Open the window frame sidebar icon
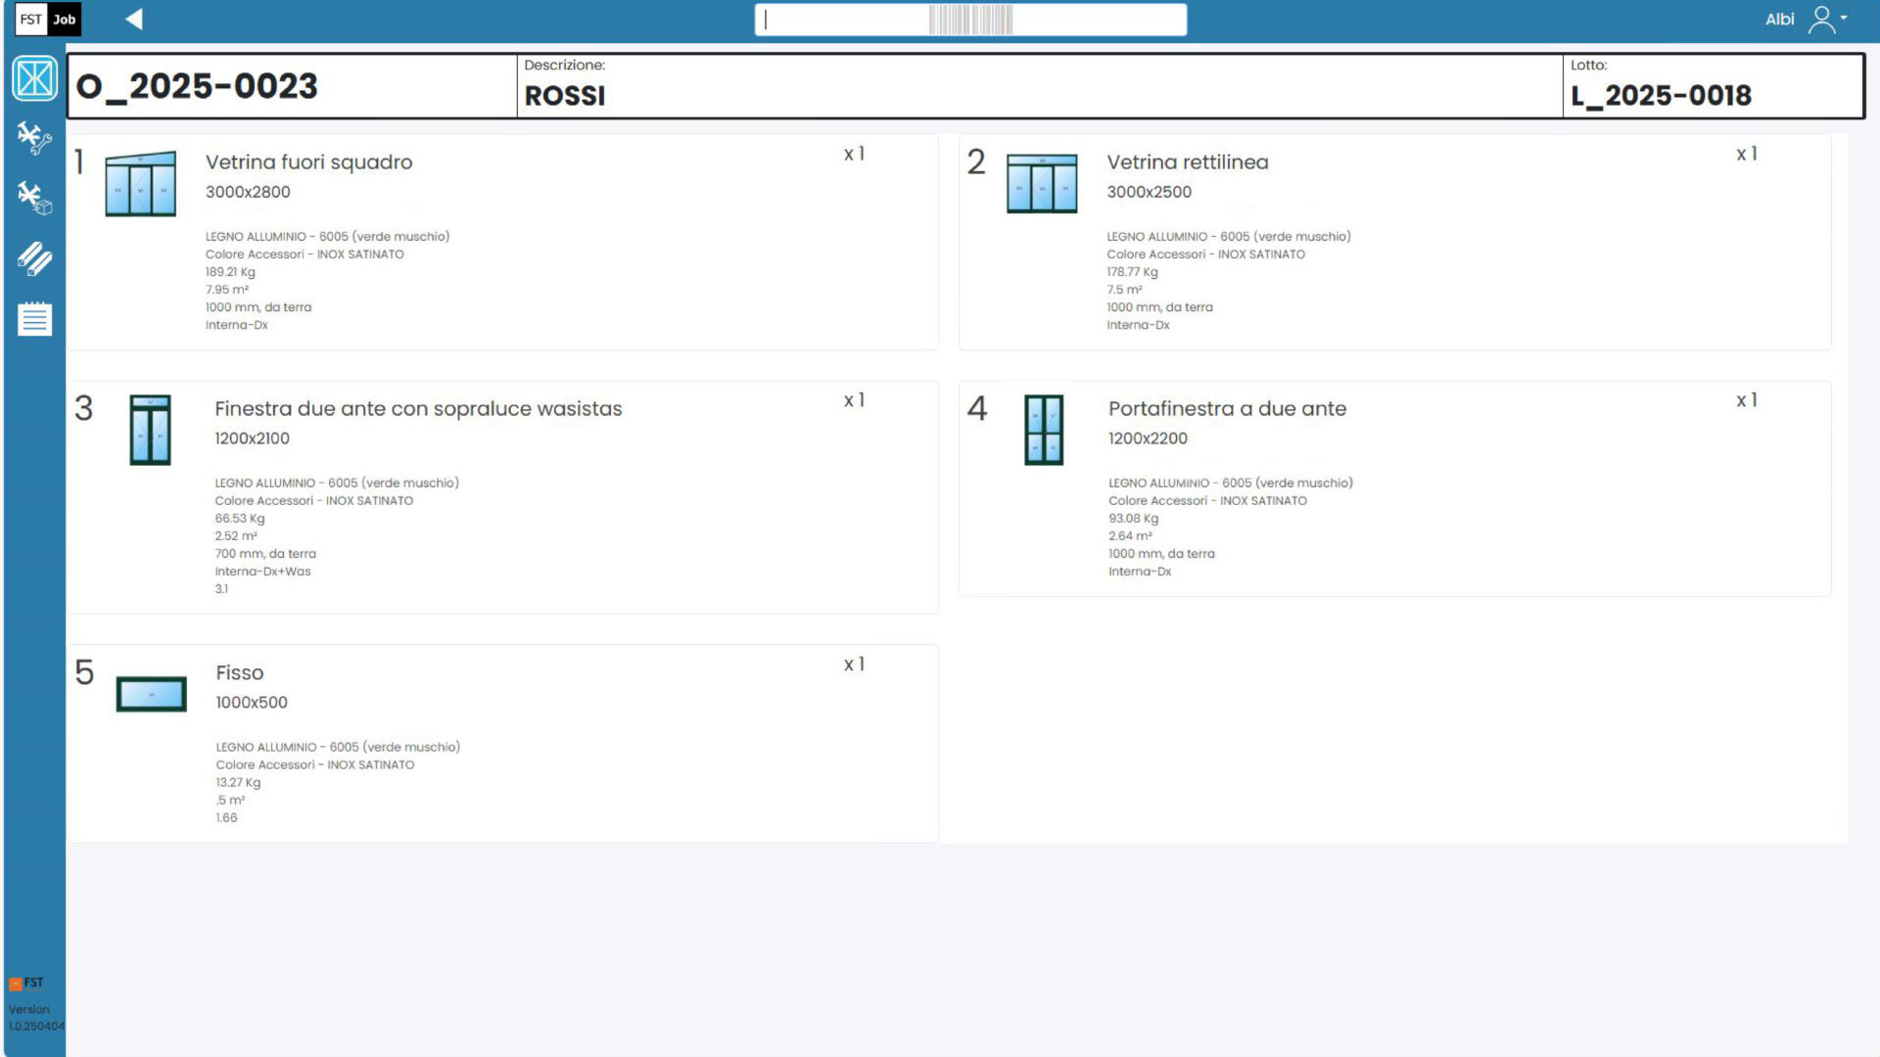This screenshot has height=1057, width=1880. coord(35,78)
